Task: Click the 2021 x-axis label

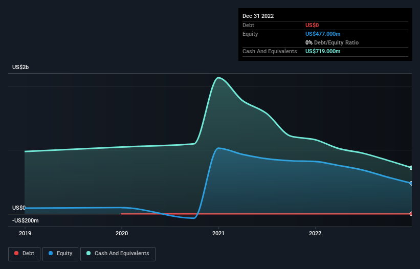Action: point(218,233)
